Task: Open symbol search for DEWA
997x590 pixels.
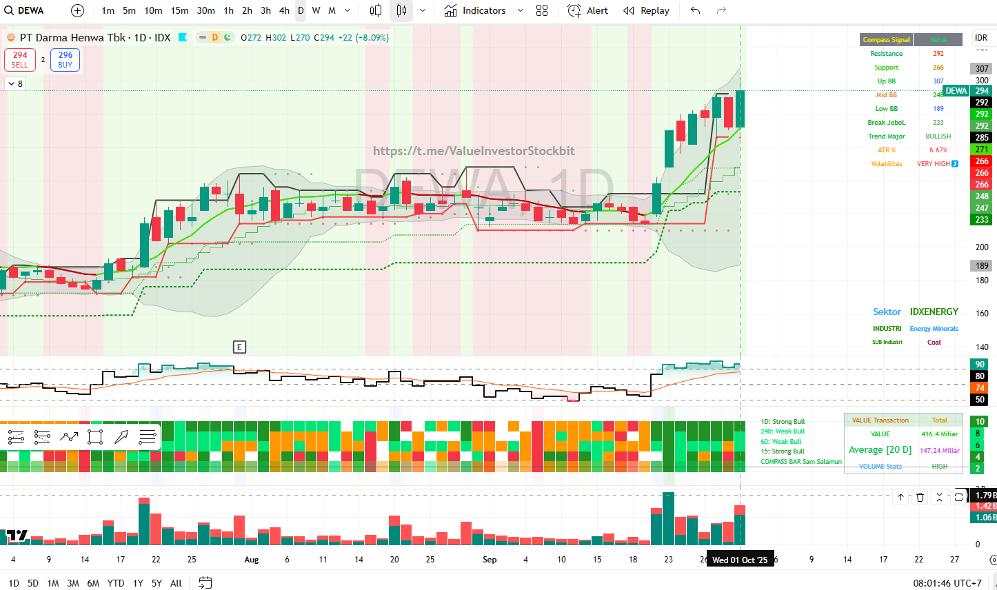Action: (25, 10)
